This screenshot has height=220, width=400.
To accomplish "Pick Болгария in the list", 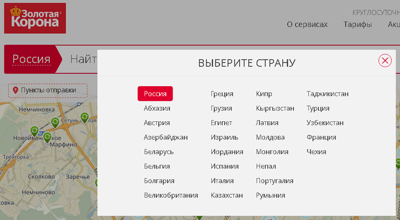I will click(x=159, y=181).
